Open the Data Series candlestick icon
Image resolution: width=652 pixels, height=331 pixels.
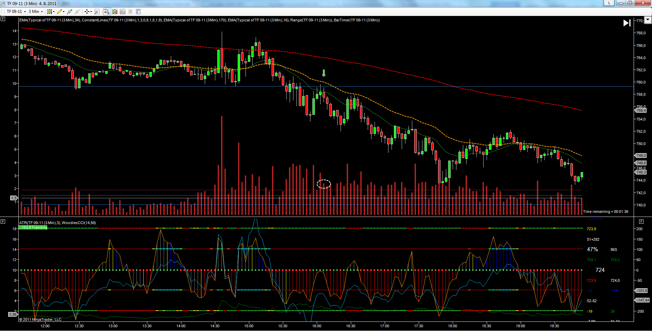[115, 12]
